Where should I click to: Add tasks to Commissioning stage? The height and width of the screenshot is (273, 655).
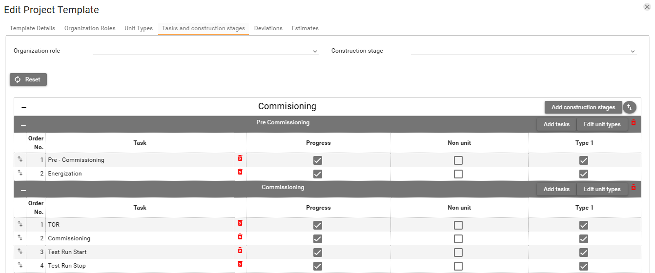point(556,189)
